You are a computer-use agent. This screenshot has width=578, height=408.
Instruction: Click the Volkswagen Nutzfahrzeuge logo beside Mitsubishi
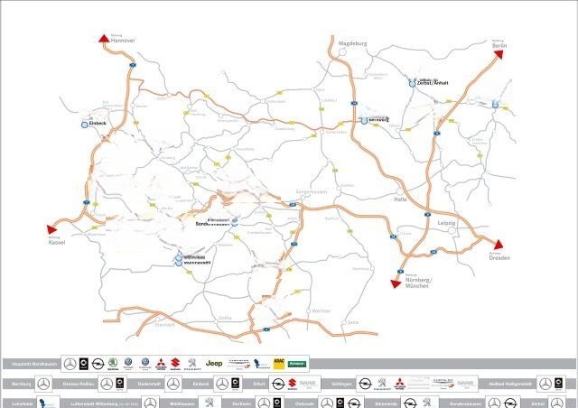click(145, 364)
